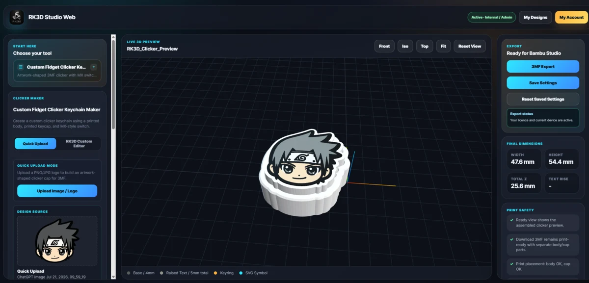The width and height of the screenshot is (589, 283).
Task: Select the Front view
Action: [384, 46]
